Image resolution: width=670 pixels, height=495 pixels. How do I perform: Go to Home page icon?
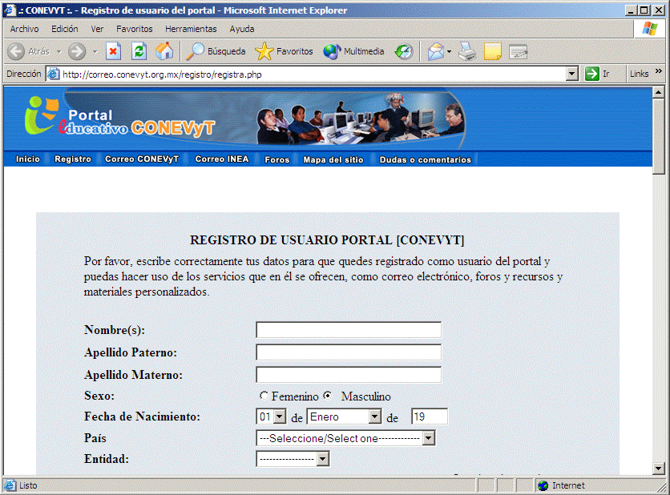click(164, 52)
